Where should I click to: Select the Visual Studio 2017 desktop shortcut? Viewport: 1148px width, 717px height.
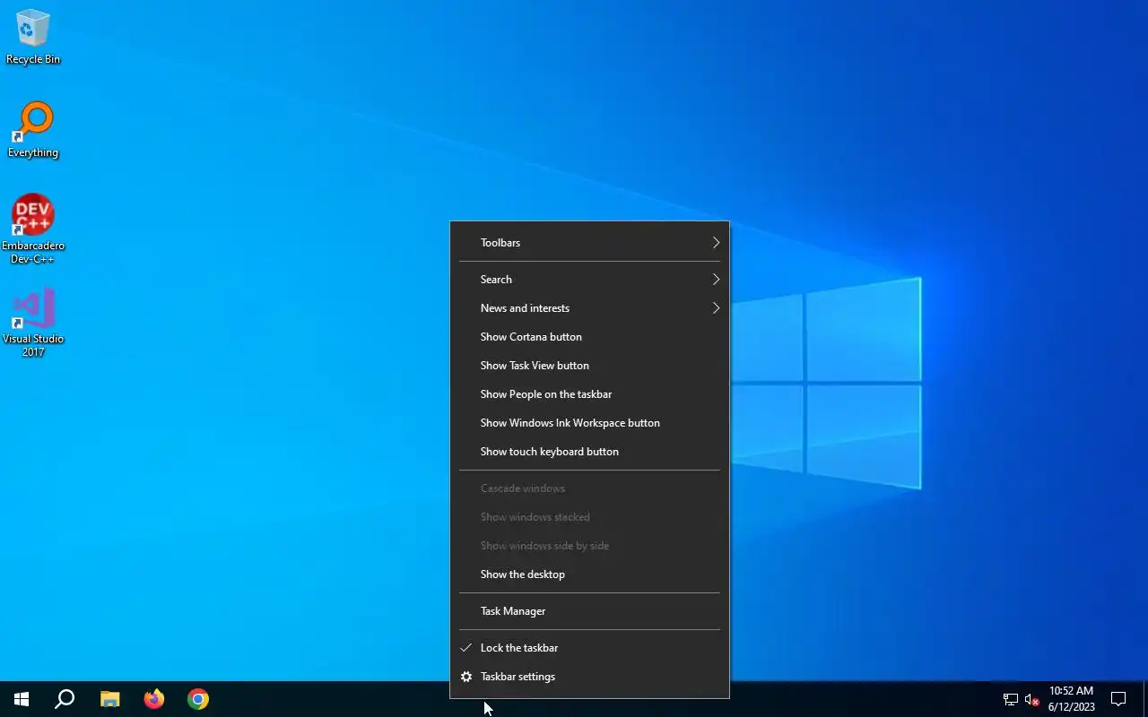point(33,323)
